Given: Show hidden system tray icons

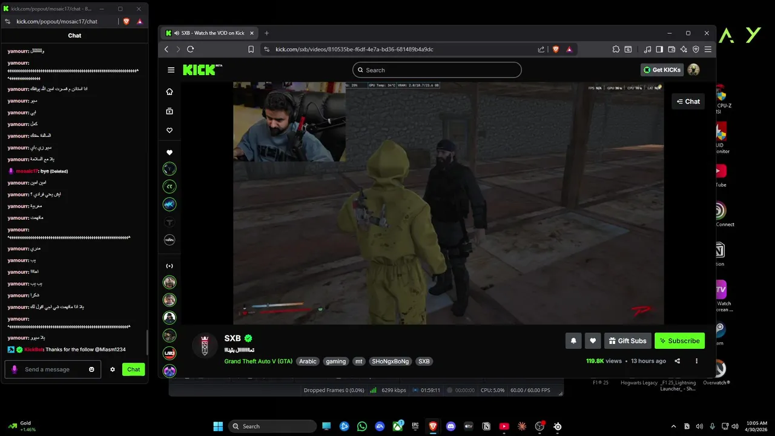Looking at the screenshot, I should (x=673, y=426).
